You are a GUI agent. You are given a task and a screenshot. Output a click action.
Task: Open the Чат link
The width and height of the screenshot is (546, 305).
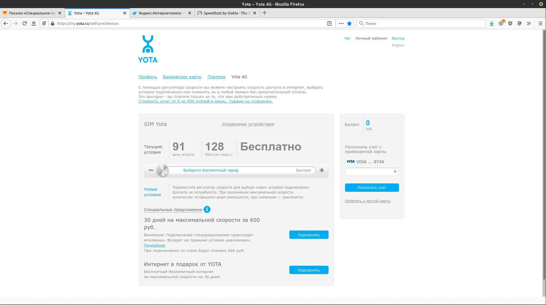point(347,38)
